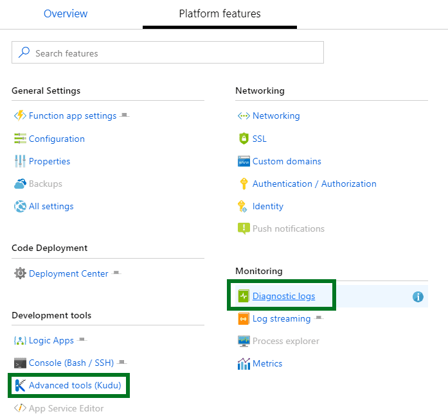Click the Console terminal icon

pos(20,363)
